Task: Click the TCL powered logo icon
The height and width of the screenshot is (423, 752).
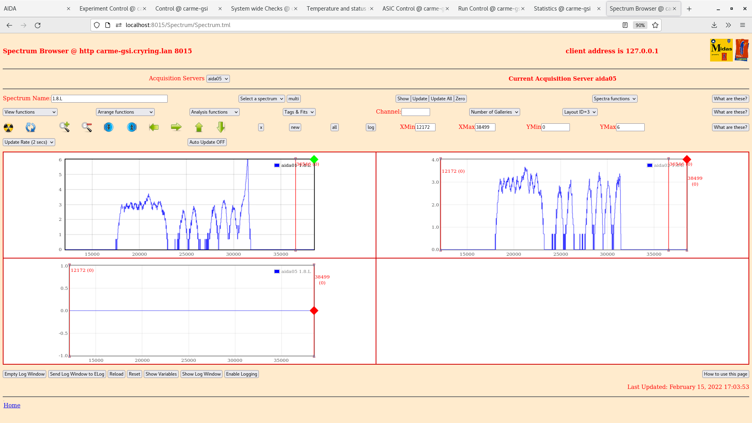Action: point(742,50)
